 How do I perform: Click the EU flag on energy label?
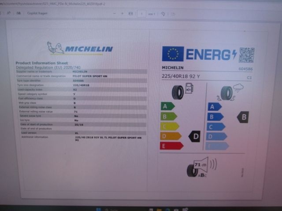[173, 54]
